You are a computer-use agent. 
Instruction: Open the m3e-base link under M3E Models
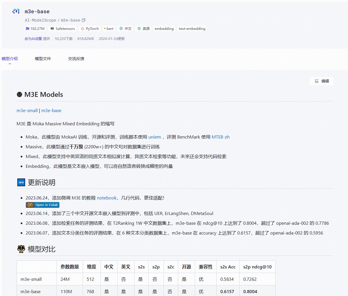coord(51,111)
